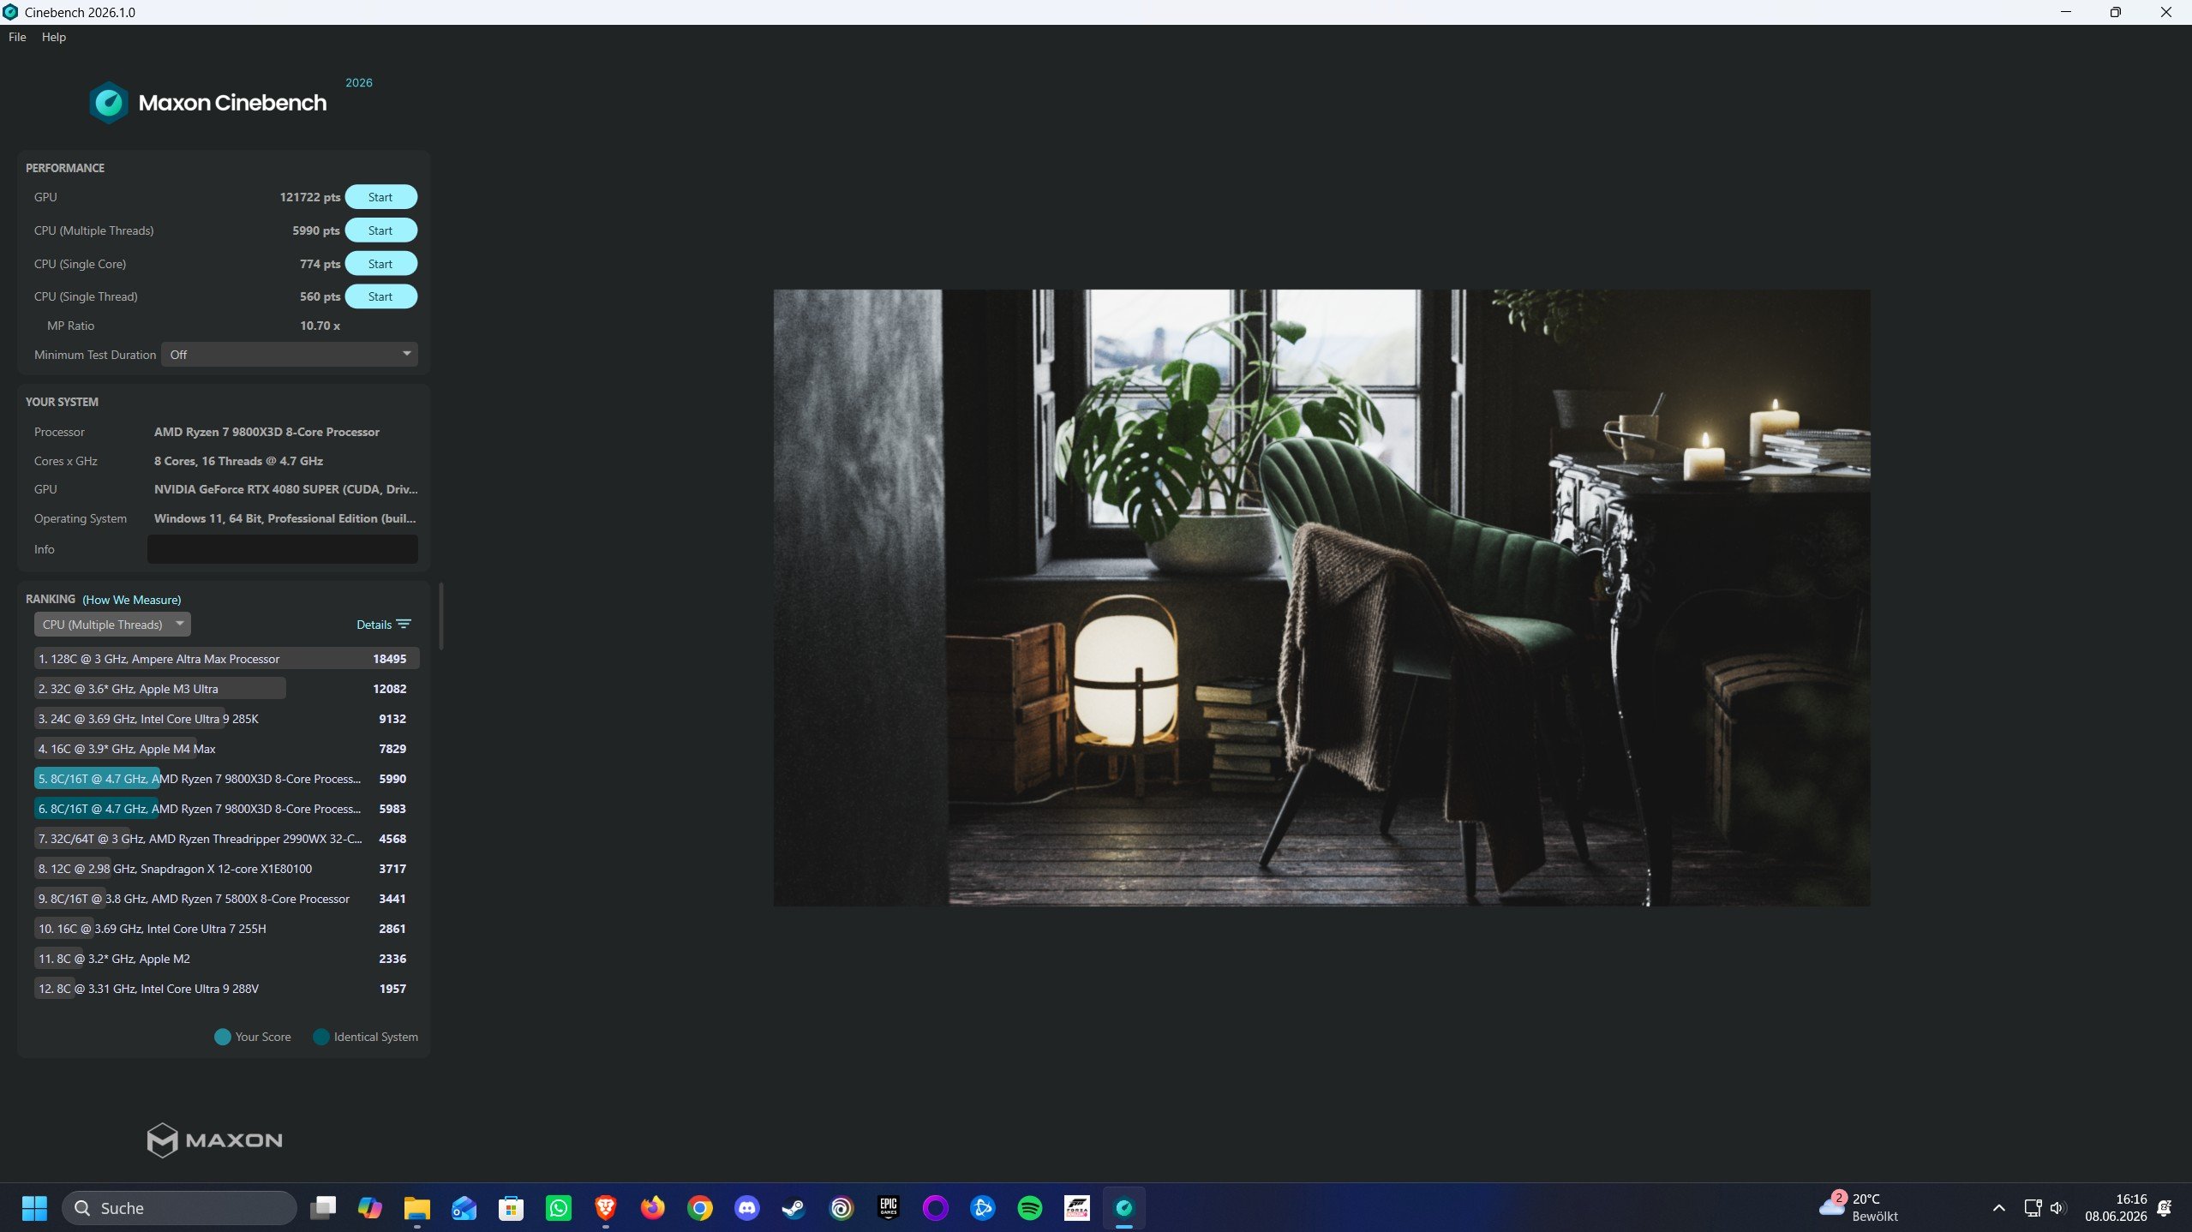Click the single thread score 560 pts
The image size is (2192, 1232).
320,296
